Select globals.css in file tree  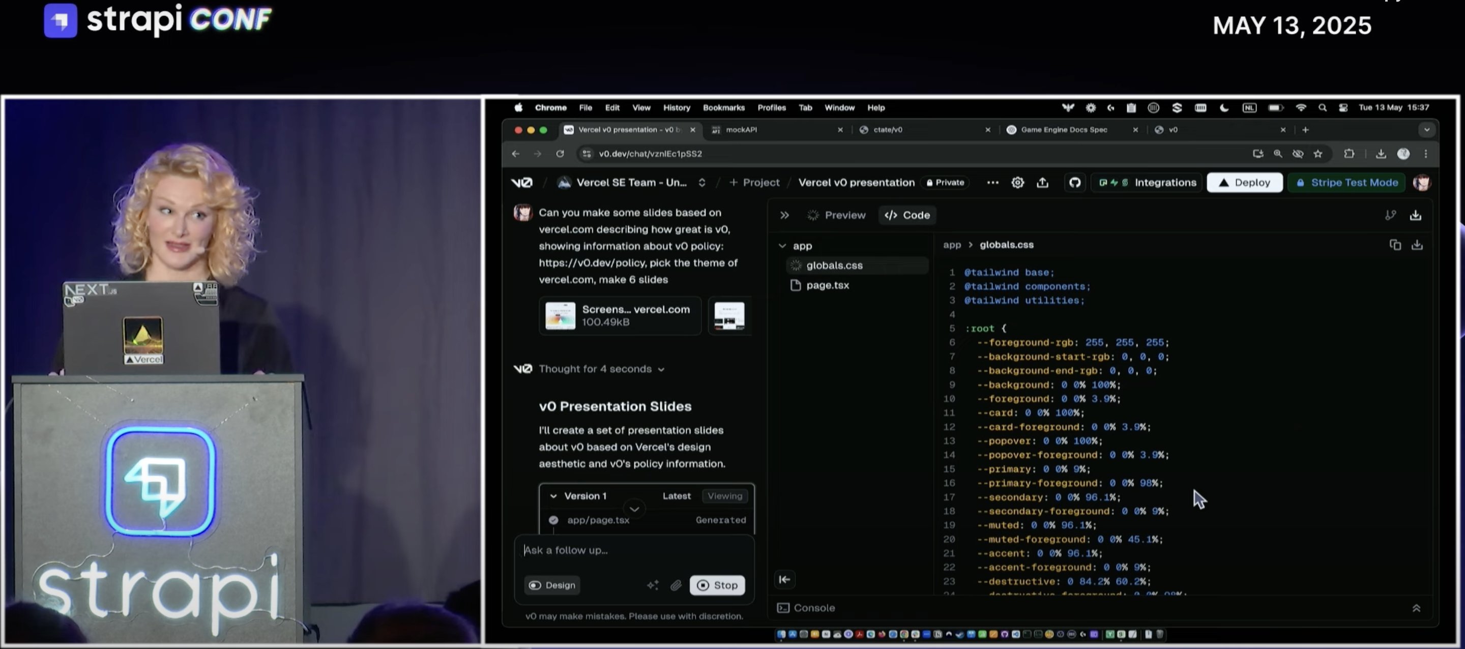[x=857, y=265]
